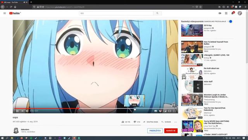Screen dimensions: 248x140
Task: Click the PRIDRUŽITEV join button
Action: pos(155,131)
